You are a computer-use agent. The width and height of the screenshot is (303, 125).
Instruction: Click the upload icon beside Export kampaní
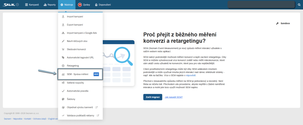(x=63, y=25)
